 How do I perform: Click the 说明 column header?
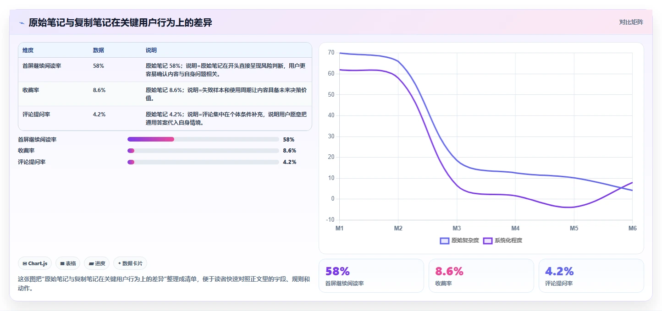[x=151, y=50]
